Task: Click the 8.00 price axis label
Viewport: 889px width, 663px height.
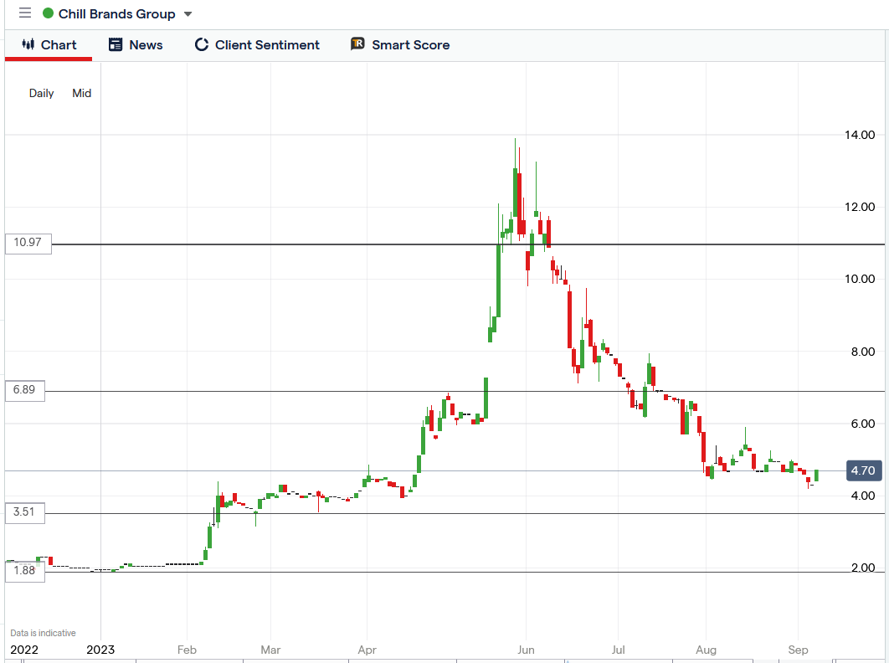Action: (863, 352)
